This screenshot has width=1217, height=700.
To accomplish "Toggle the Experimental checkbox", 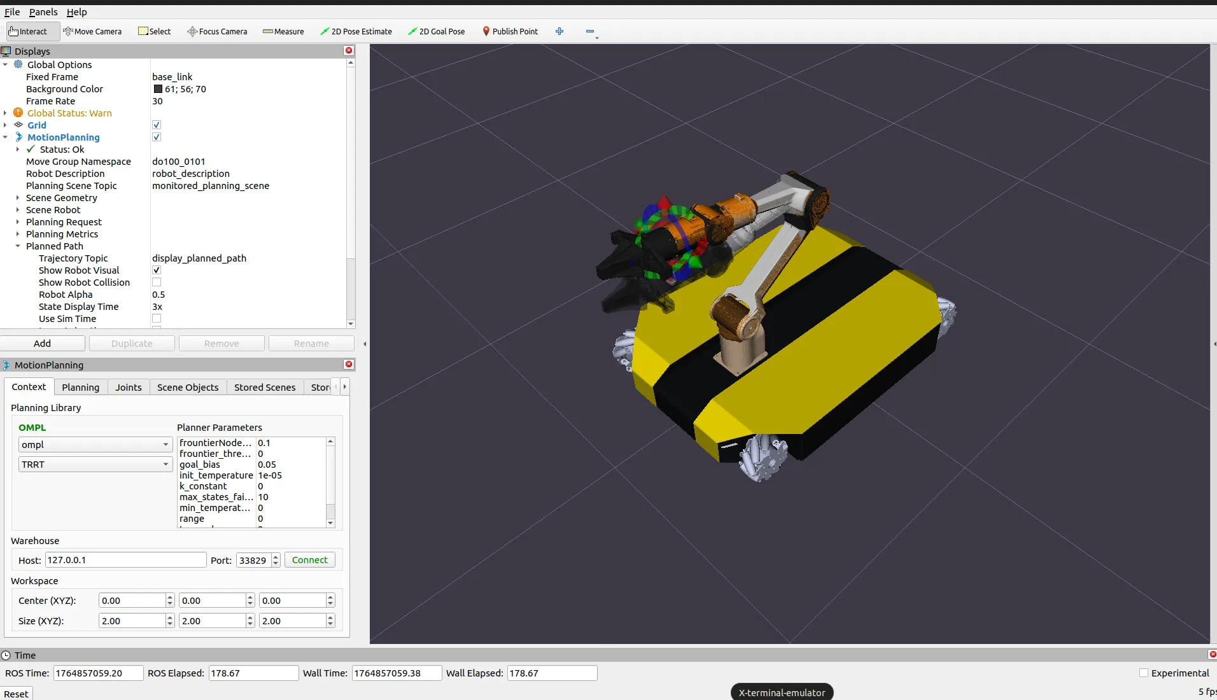I will click(x=1144, y=673).
